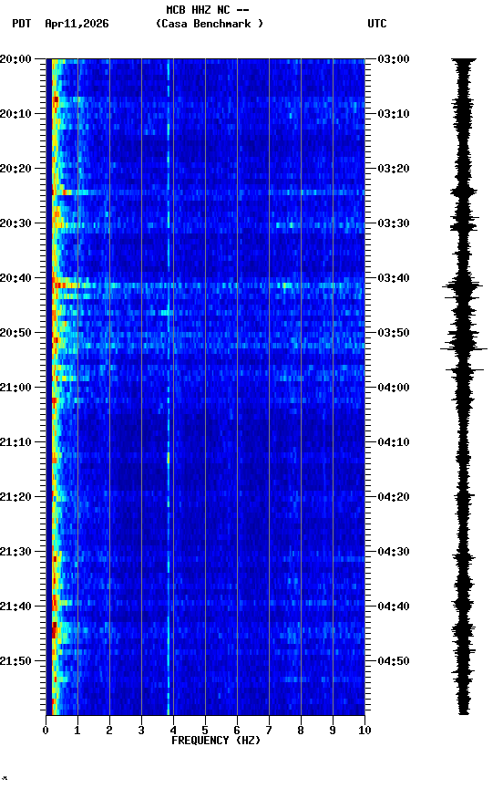
Task: Click the frequency axis tick label 6
Action: 237,731
